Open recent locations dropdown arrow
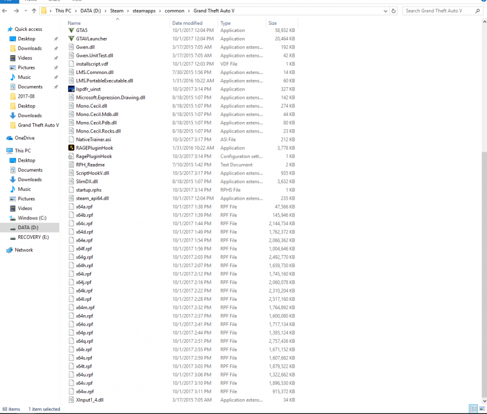 [26, 11]
